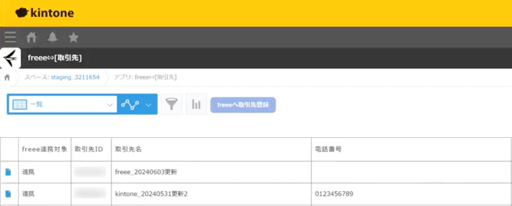Click phone number 0123456789
The width and height of the screenshot is (512, 206).
point(334,194)
